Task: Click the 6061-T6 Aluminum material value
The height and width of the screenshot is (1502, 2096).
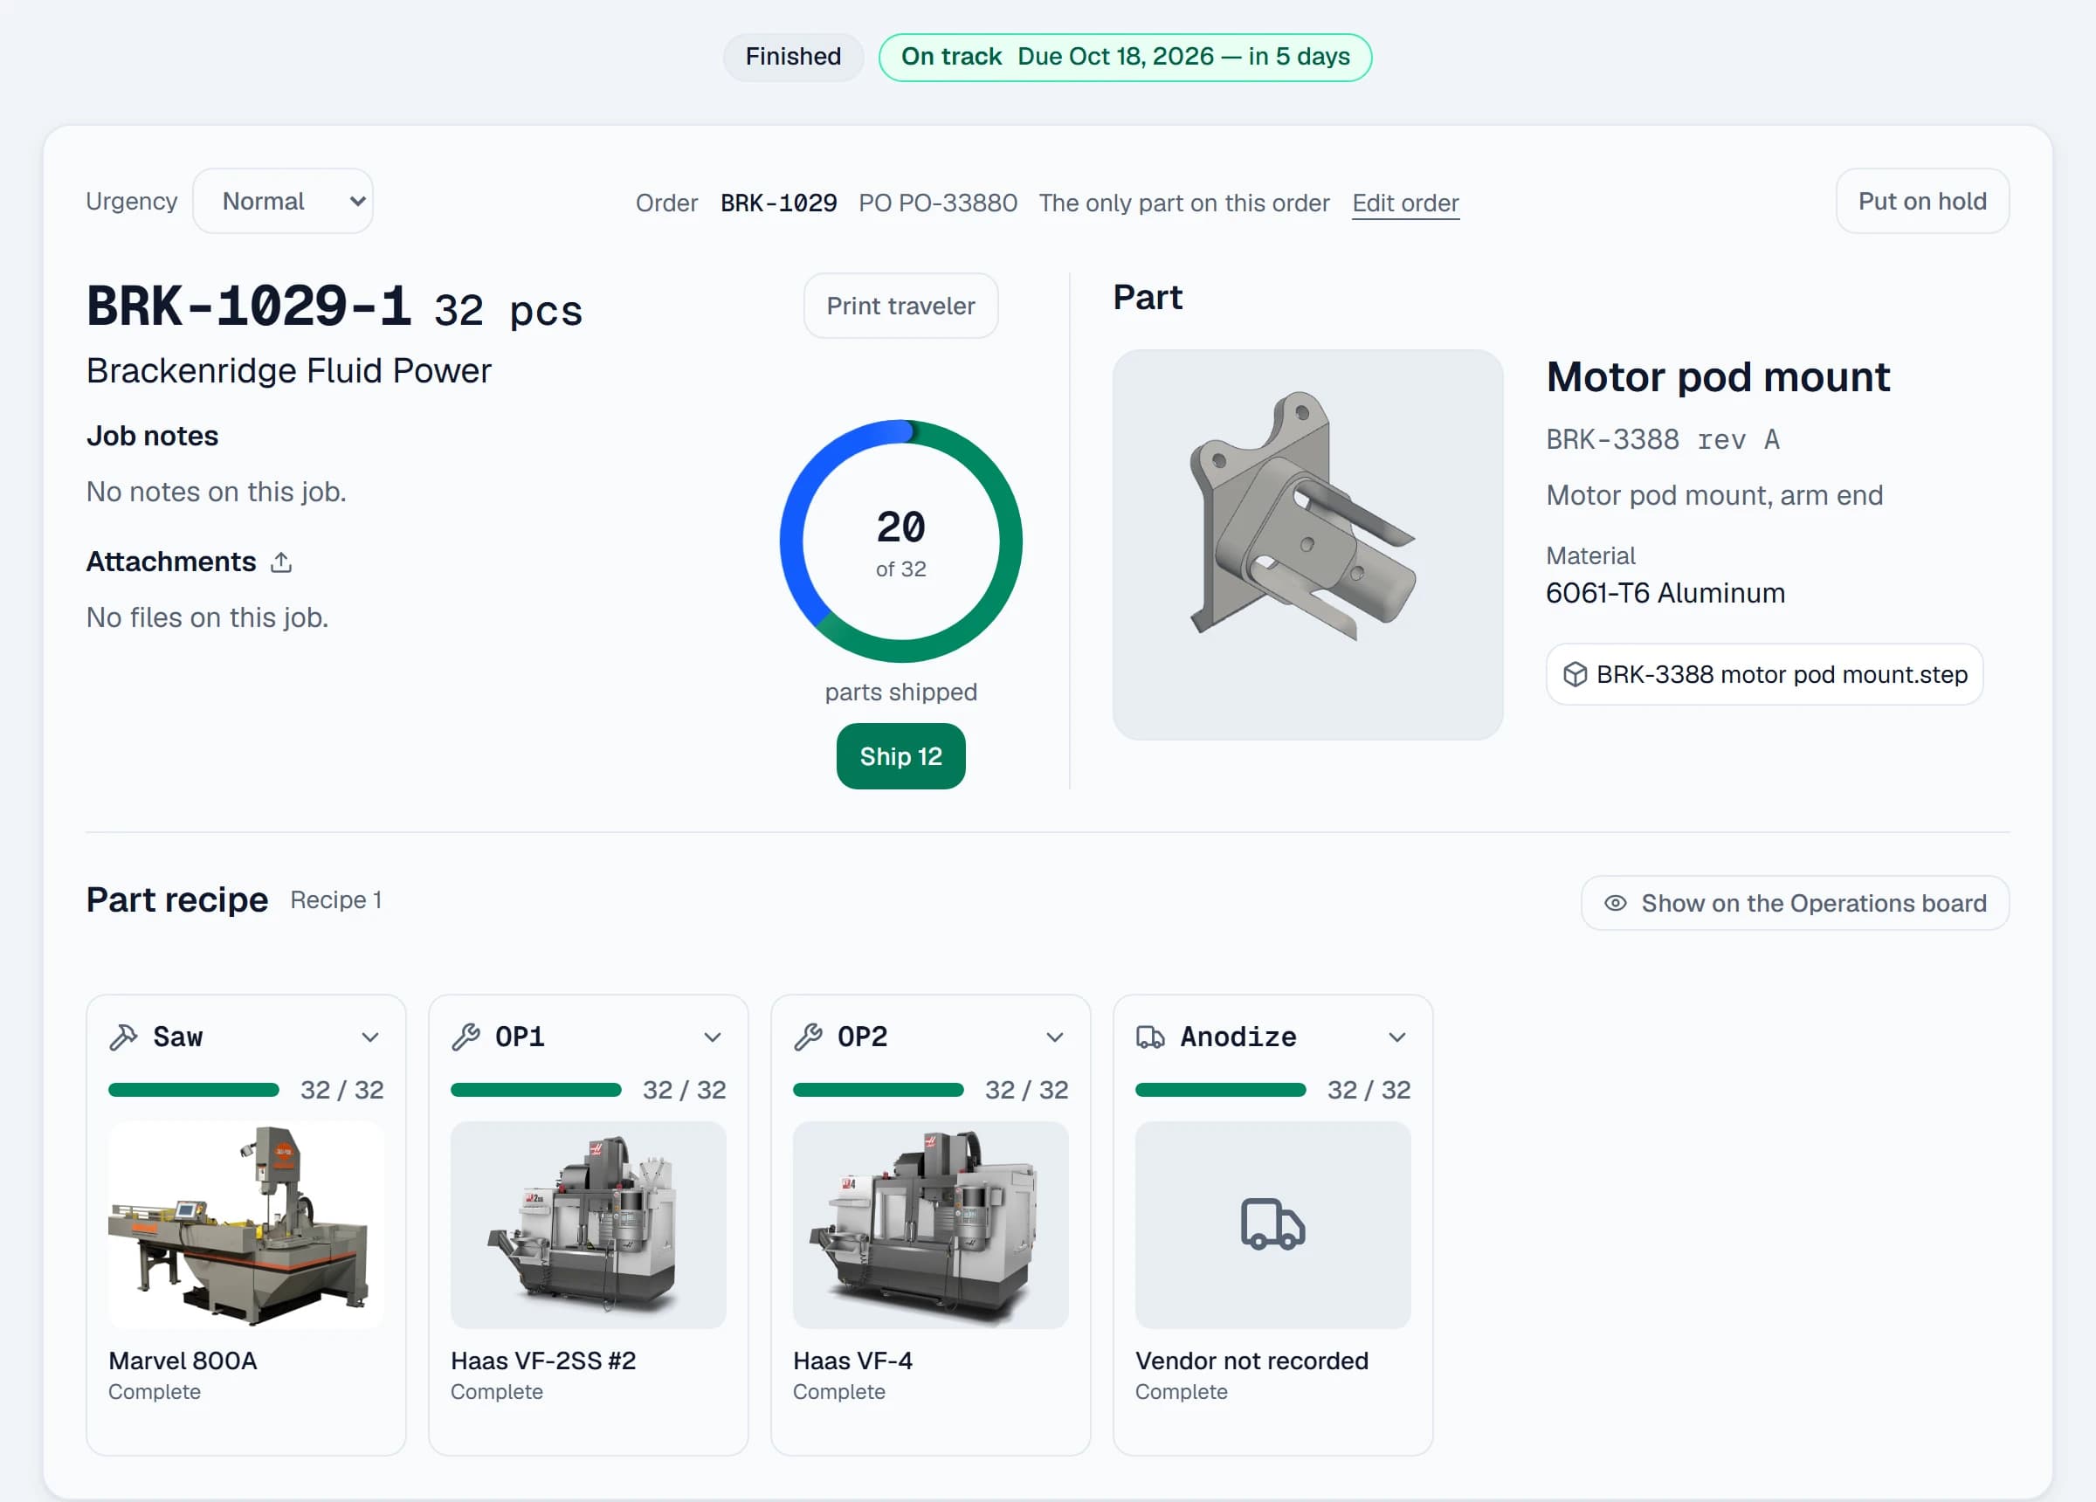Action: point(1665,592)
